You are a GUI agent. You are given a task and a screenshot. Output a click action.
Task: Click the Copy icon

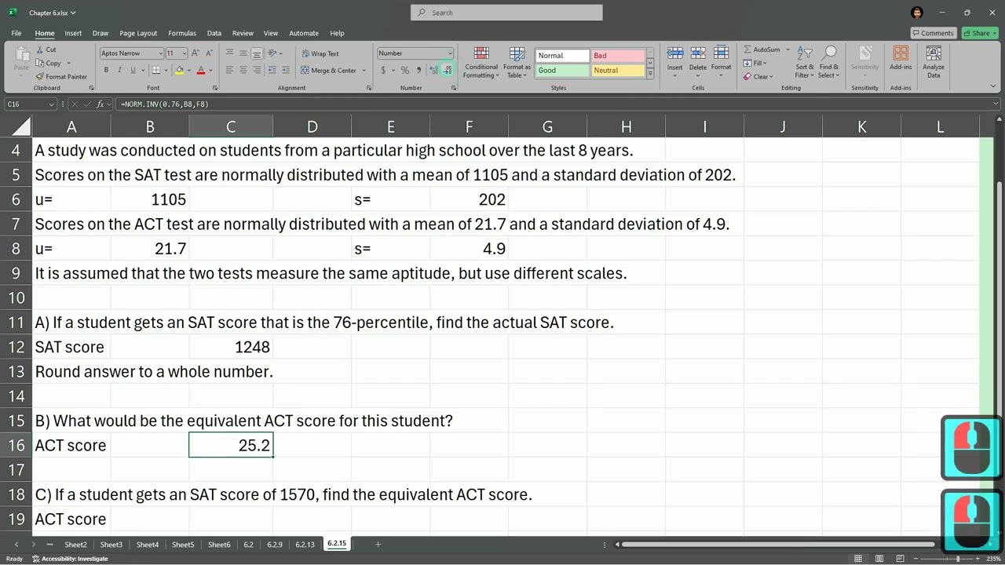click(x=40, y=63)
